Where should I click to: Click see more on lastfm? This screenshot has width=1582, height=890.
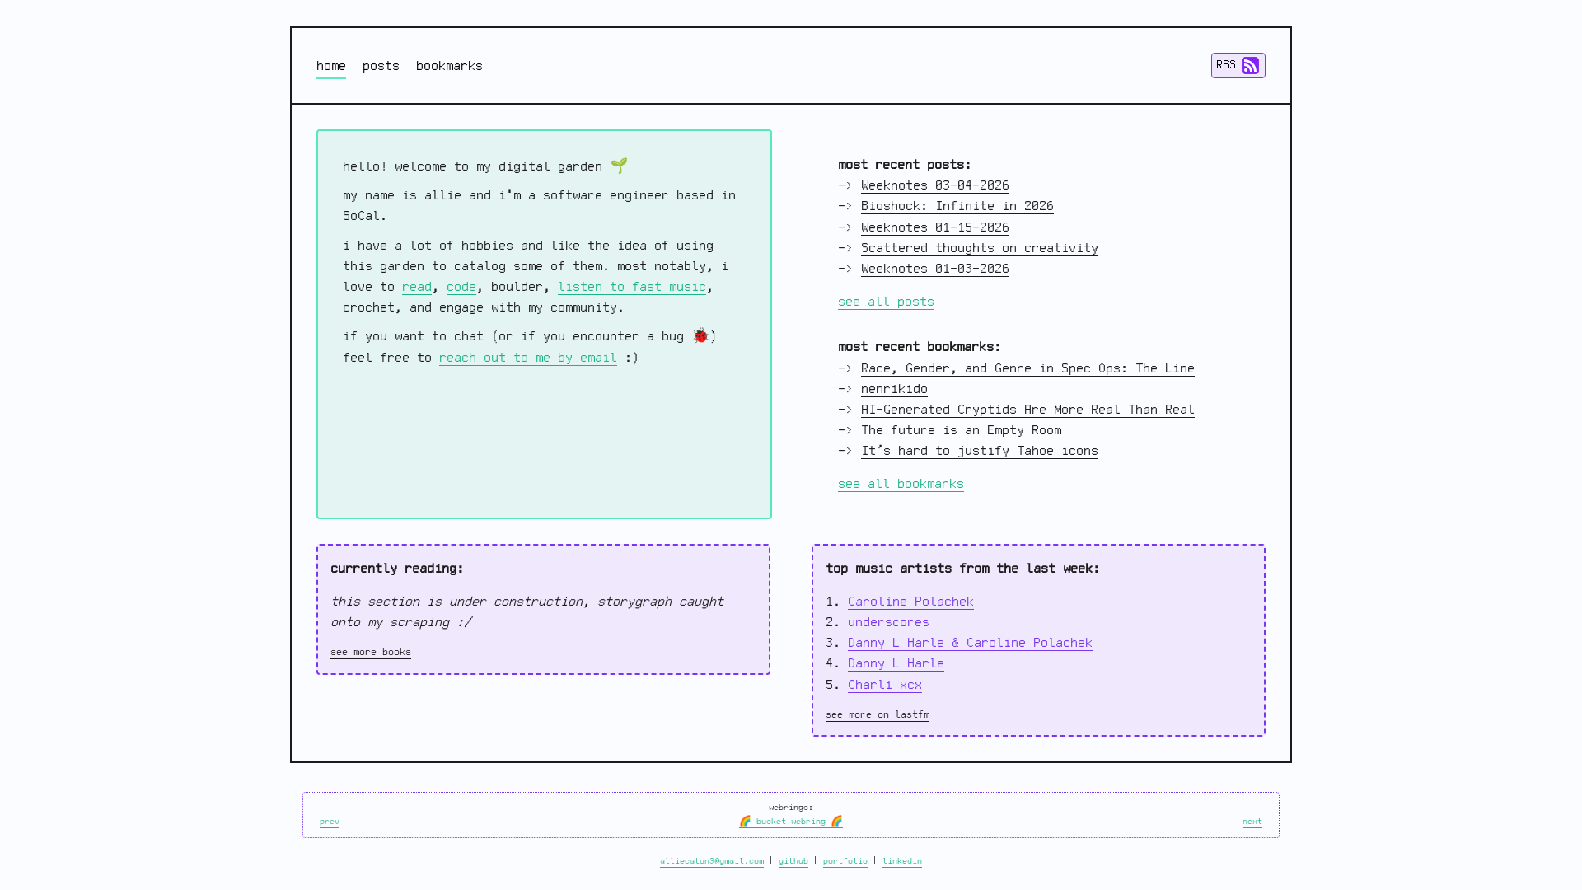pos(877,714)
